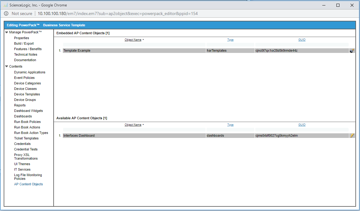Screen dimensions: 360x211
Task: Click the site information icon in address bar
Action: tap(6, 13)
